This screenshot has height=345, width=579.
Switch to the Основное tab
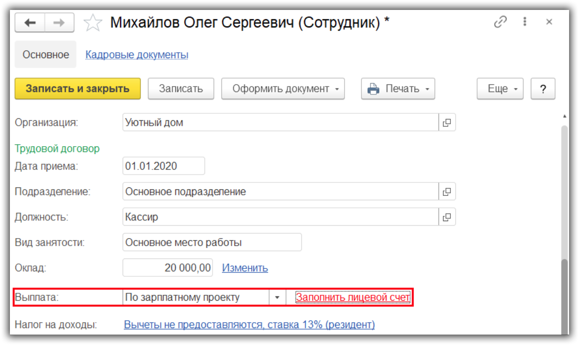pyautogui.click(x=46, y=55)
